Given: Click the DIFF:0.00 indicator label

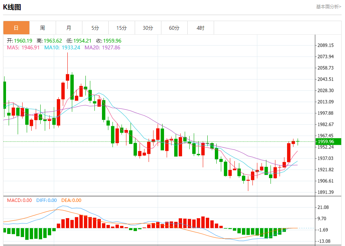Looking at the screenshot, I should tap(47, 200).
